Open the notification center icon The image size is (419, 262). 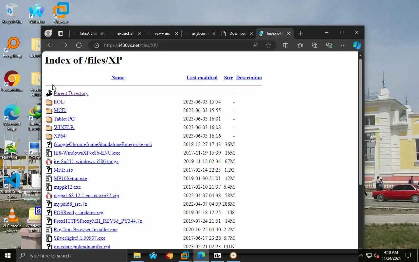408,255
